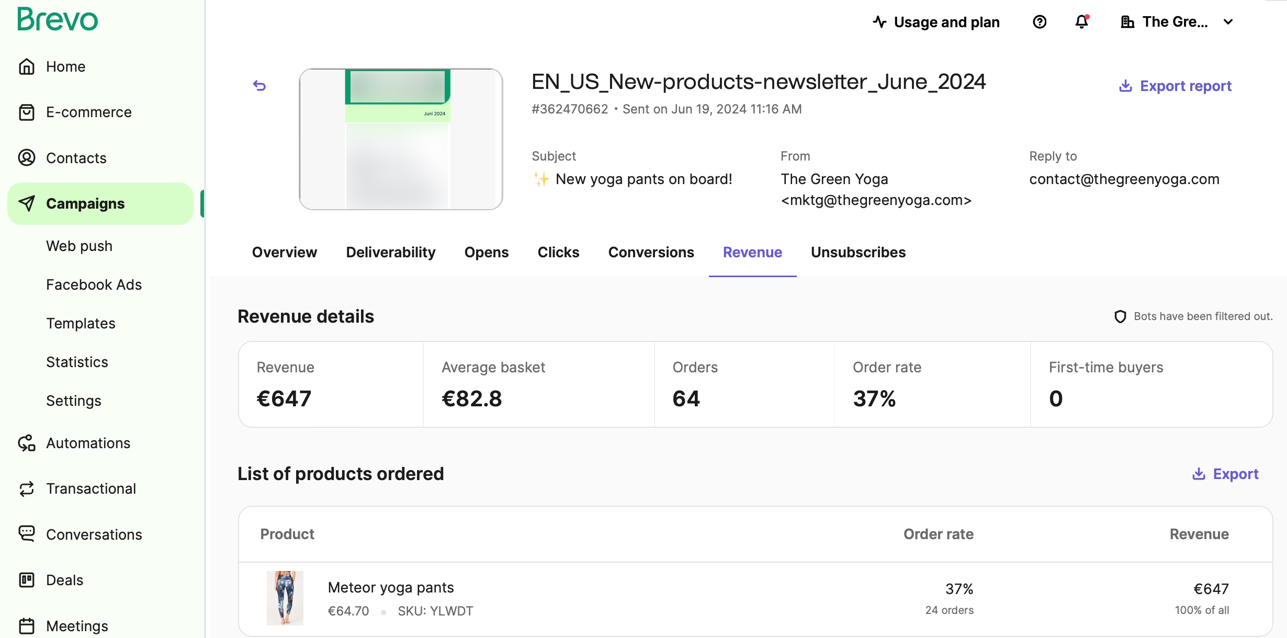1287x638 pixels.
Task: Click the Conversations sidebar icon
Action: 26,534
